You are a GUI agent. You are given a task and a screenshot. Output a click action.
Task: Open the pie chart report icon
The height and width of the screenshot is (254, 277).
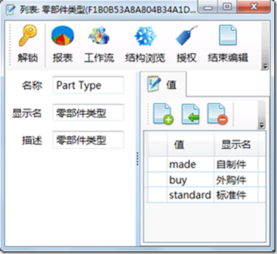point(62,35)
